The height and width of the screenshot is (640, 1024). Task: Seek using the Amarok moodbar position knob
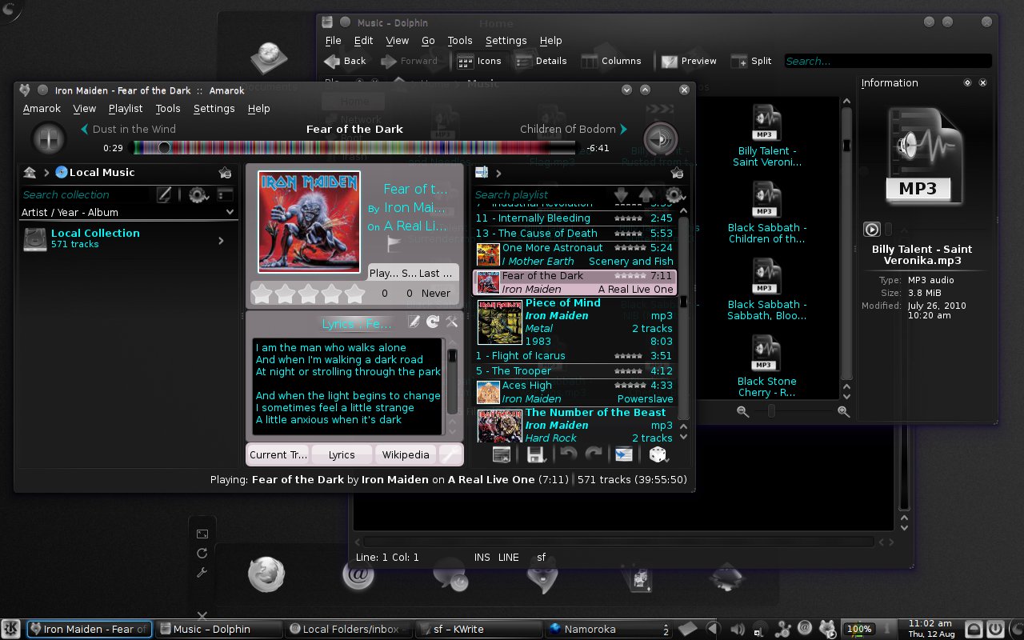(164, 147)
